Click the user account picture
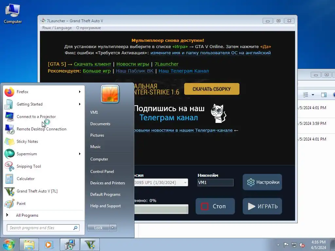 [x=110, y=94]
